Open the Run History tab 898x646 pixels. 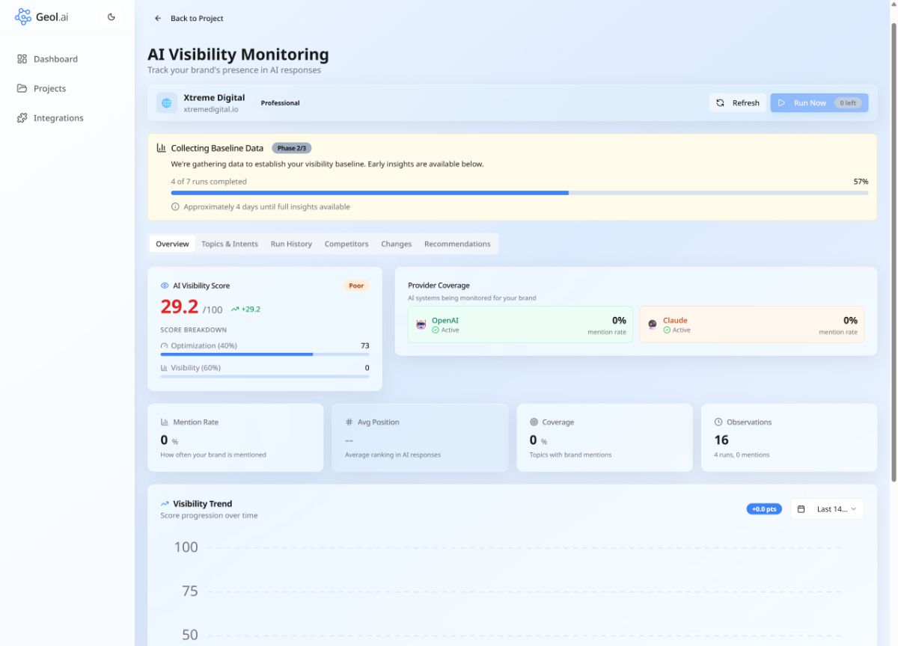[x=291, y=244]
